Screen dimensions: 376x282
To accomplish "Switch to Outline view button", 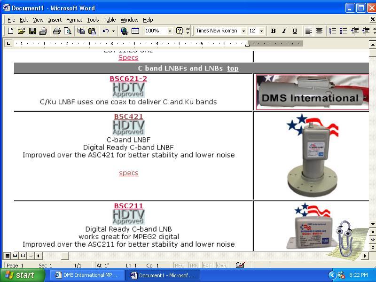I will click(31, 256).
